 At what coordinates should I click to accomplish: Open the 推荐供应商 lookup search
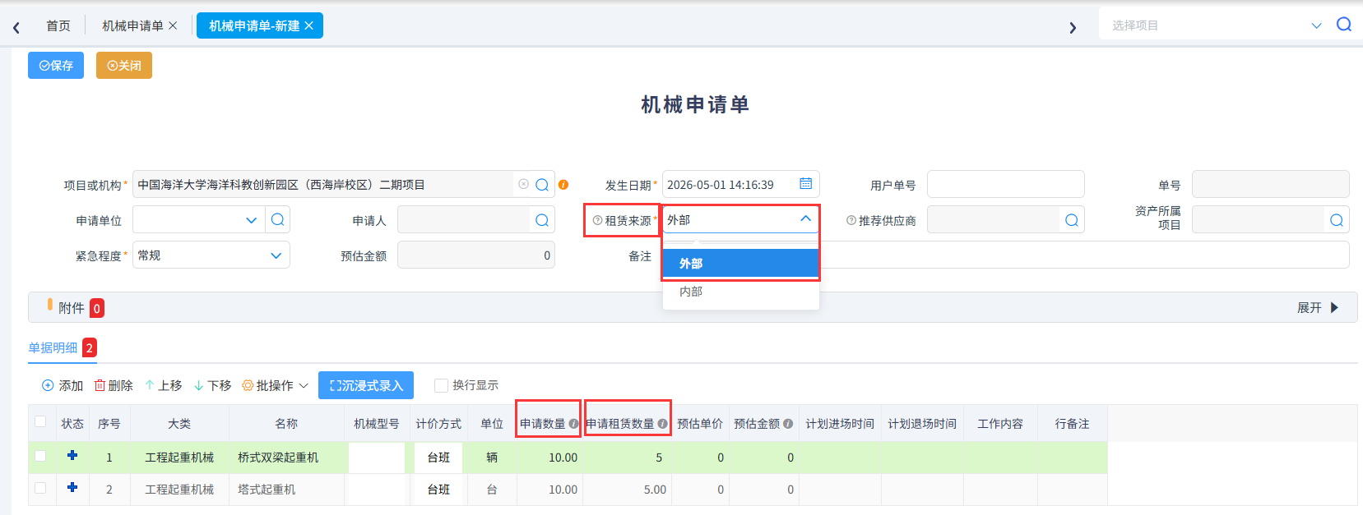click(x=1072, y=220)
